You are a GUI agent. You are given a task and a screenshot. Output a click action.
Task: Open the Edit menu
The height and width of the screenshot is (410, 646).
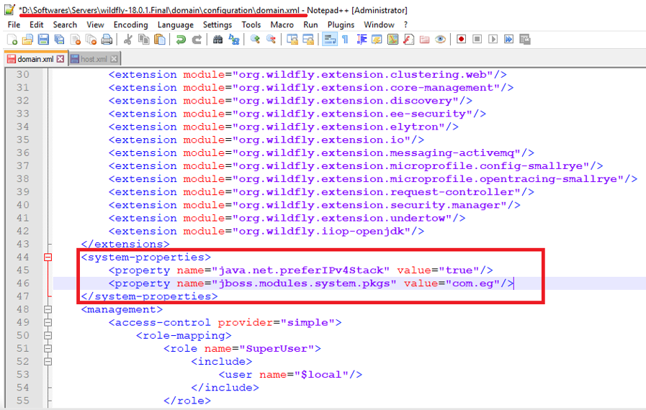(36, 24)
